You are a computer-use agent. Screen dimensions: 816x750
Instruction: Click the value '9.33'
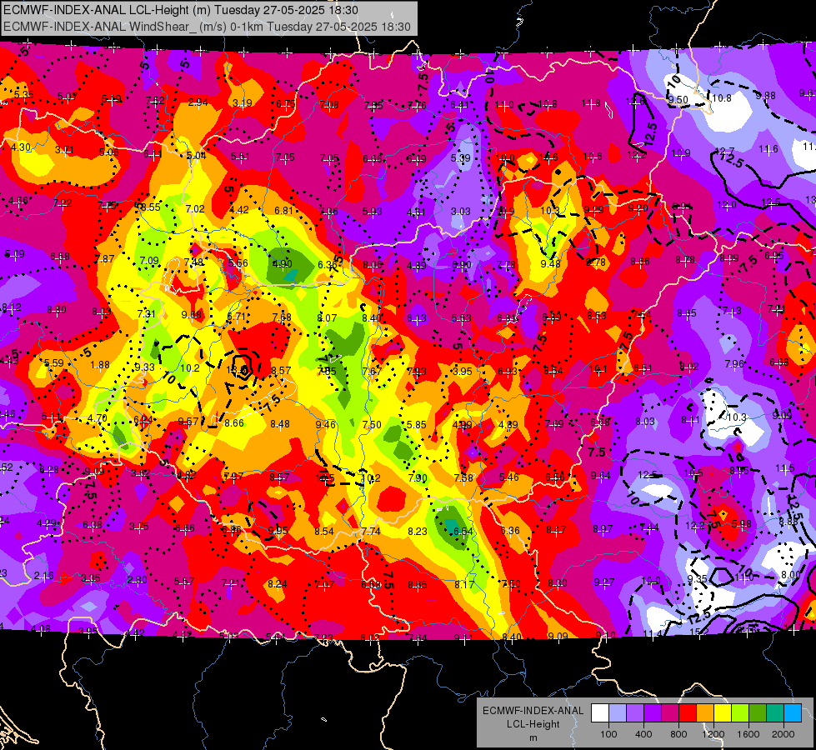(145, 367)
